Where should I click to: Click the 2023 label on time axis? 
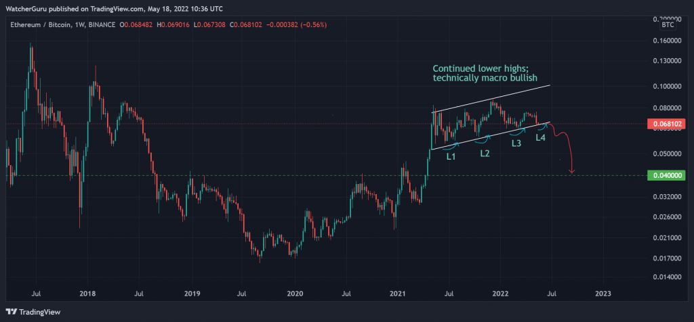(x=603, y=294)
